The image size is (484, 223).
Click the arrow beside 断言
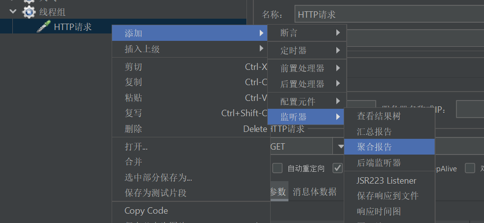[338, 32]
